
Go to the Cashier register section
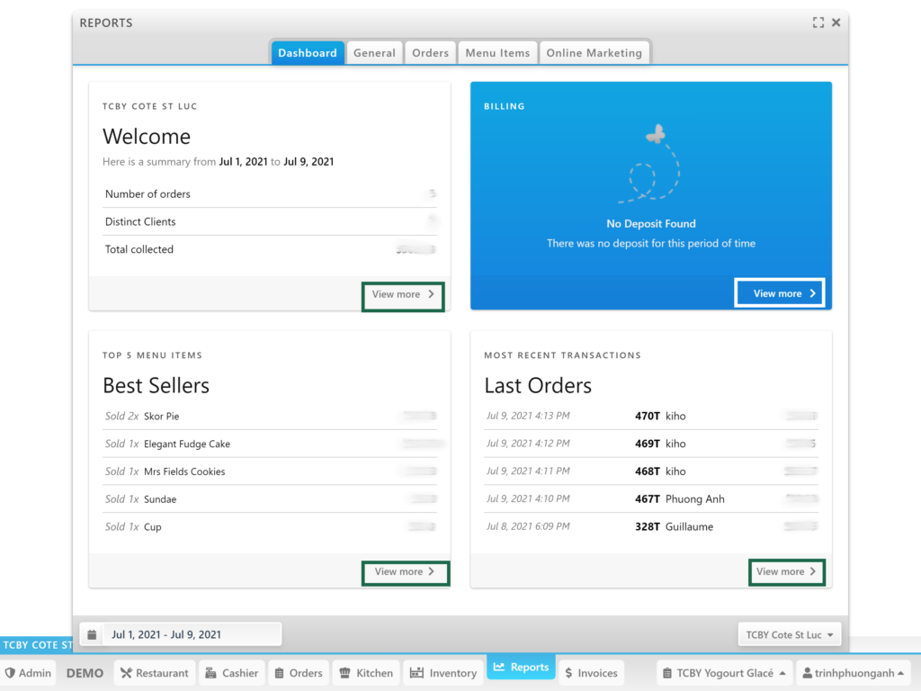click(231, 673)
